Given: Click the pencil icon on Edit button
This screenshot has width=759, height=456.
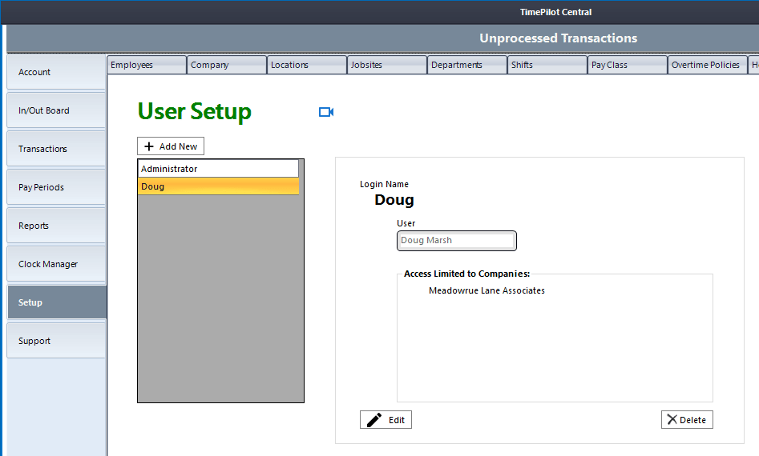Looking at the screenshot, I should pos(374,420).
